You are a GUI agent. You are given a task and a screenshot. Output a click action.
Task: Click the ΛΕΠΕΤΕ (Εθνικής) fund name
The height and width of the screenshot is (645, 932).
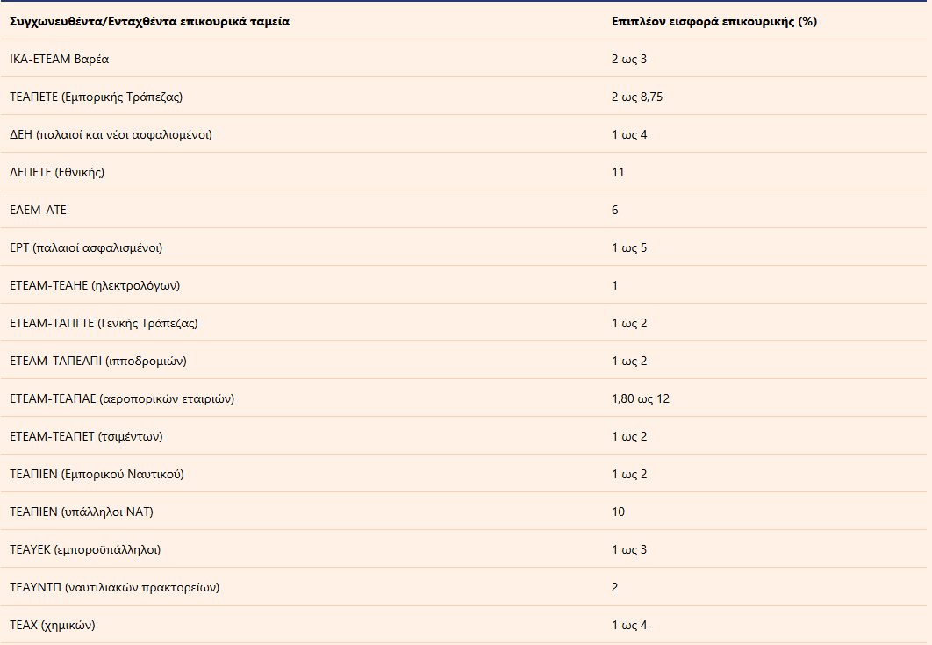click(x=57, y=172)
